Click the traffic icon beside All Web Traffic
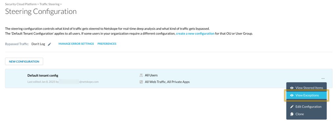 coord(141,82)
